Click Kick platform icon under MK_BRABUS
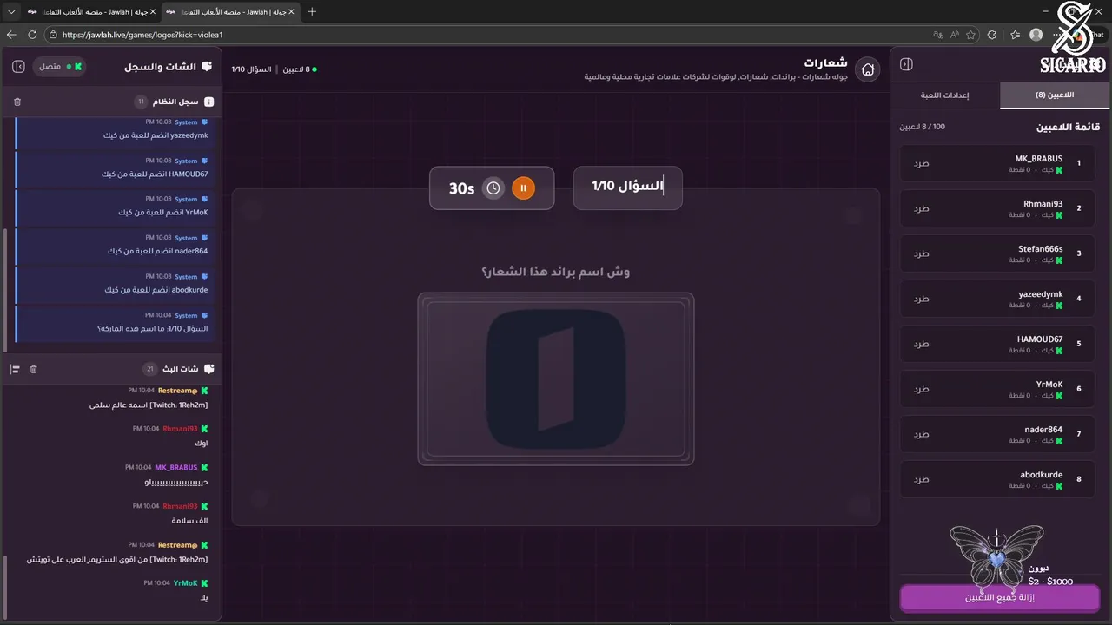 [x=1059, y=170]
